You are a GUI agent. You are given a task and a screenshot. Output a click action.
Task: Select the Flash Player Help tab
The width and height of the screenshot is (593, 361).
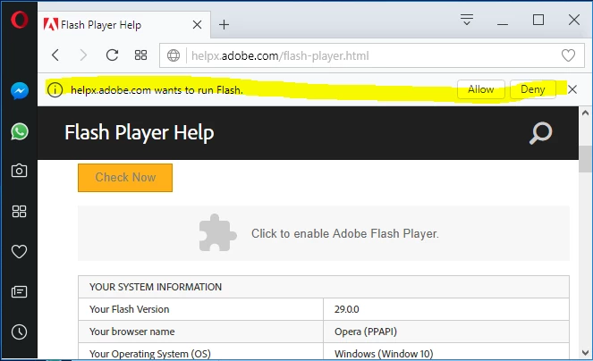(124, 24)
